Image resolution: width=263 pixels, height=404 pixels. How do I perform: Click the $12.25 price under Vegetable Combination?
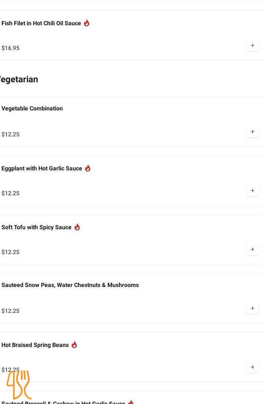tap(10, 135)
